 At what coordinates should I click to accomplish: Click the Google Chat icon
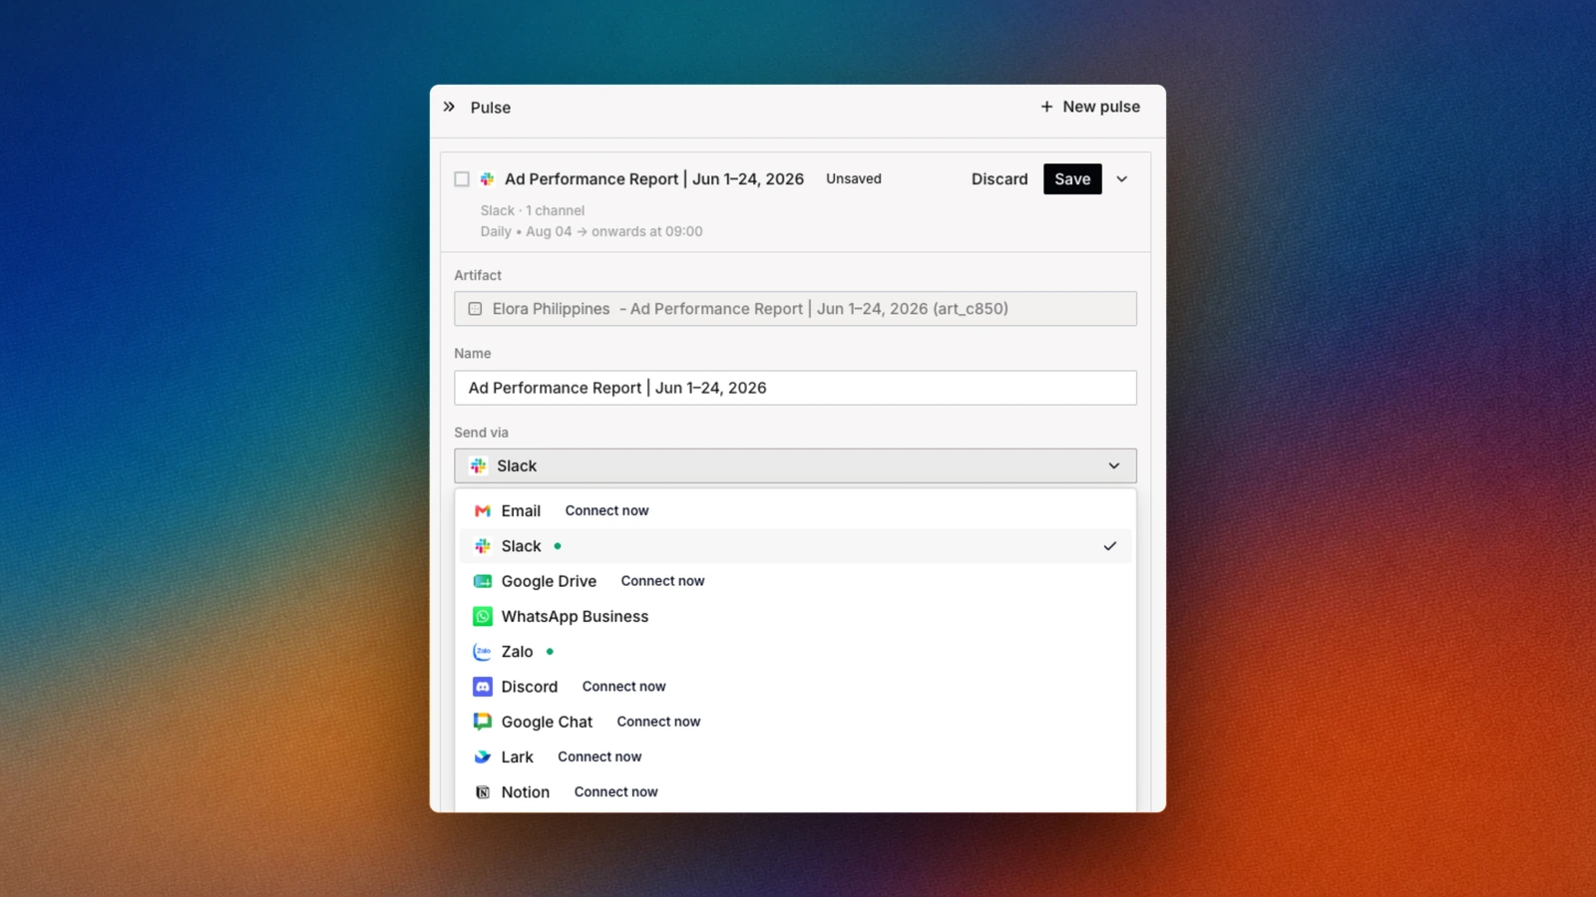click(483, 722)
